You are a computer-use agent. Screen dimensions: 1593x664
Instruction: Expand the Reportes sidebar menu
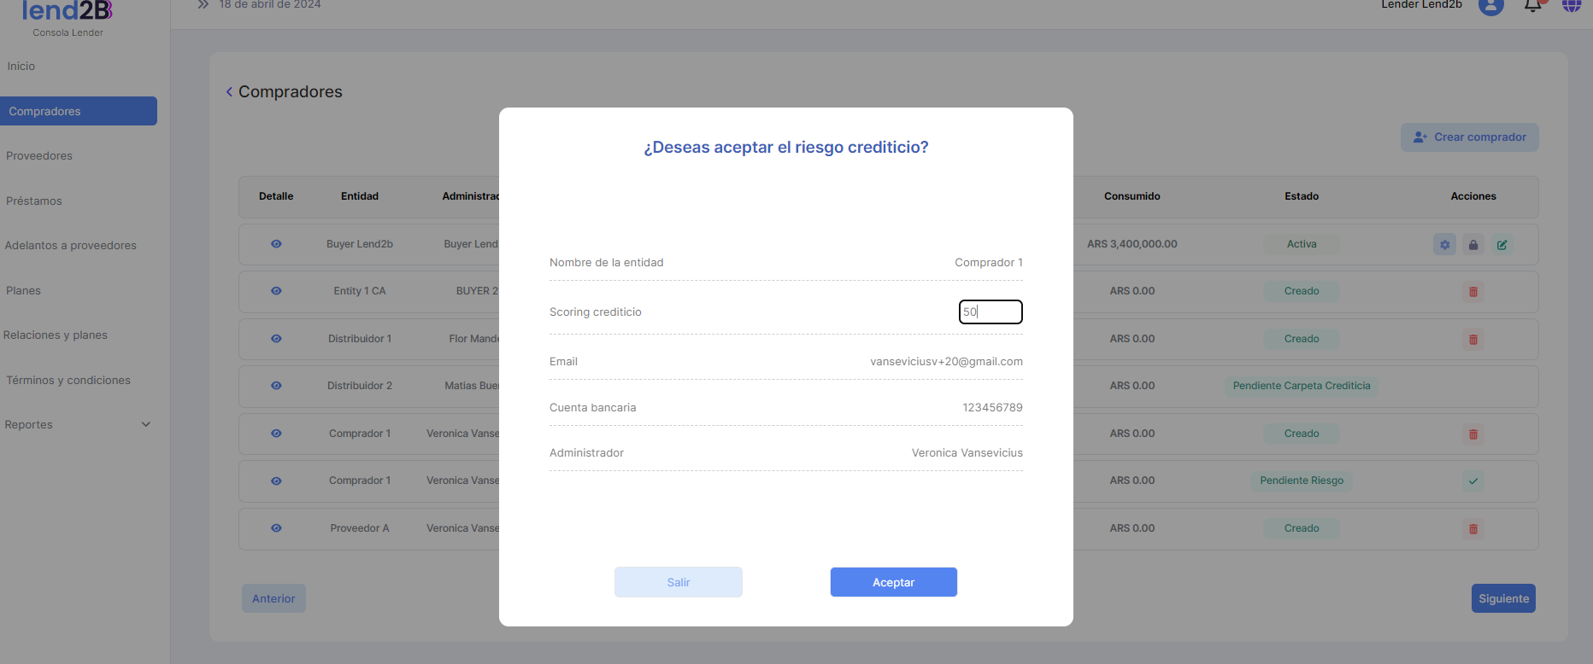pos(145,424)
